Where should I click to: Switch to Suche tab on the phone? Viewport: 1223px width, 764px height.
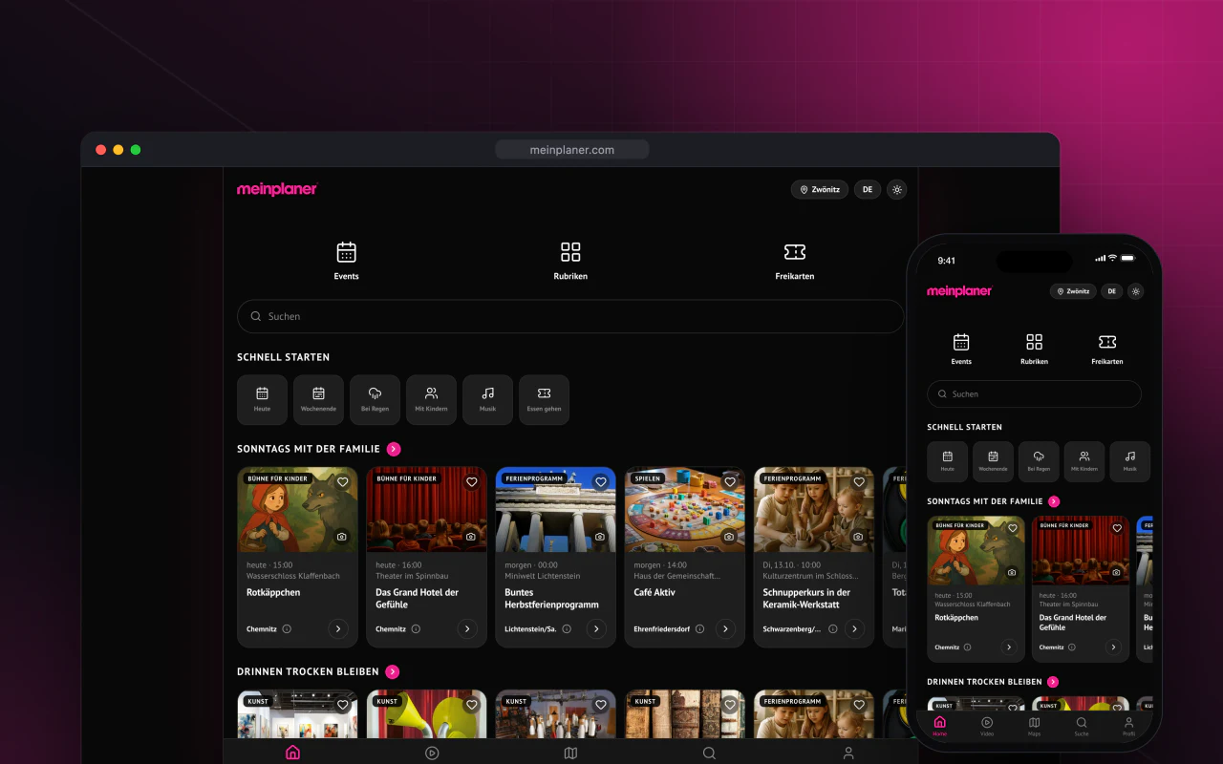tap(1082, 727)
